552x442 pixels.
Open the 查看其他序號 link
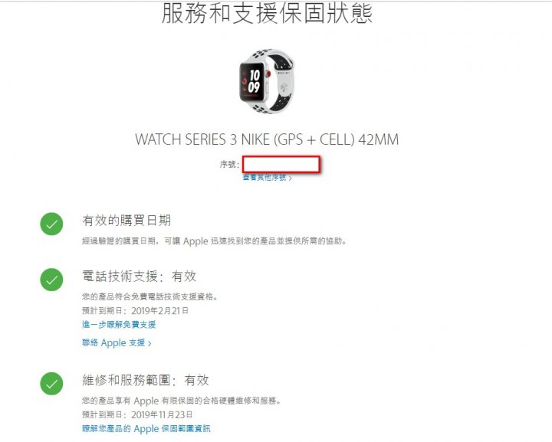coord(264,177)
